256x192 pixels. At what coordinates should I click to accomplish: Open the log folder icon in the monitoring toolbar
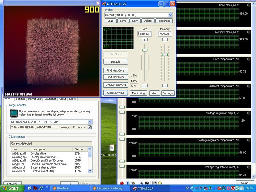click(x=160, y=183)
